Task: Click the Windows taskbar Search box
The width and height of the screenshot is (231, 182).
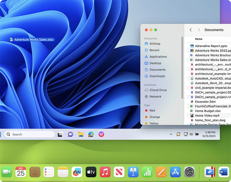Action: (x=30, y=134)
